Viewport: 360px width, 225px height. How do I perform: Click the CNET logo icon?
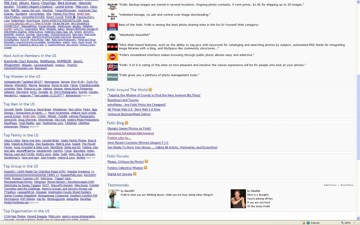(112, 57)
